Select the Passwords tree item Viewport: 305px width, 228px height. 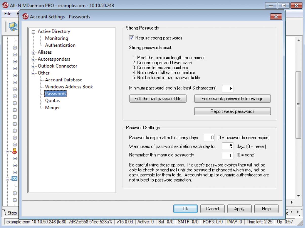pos(56,94)
